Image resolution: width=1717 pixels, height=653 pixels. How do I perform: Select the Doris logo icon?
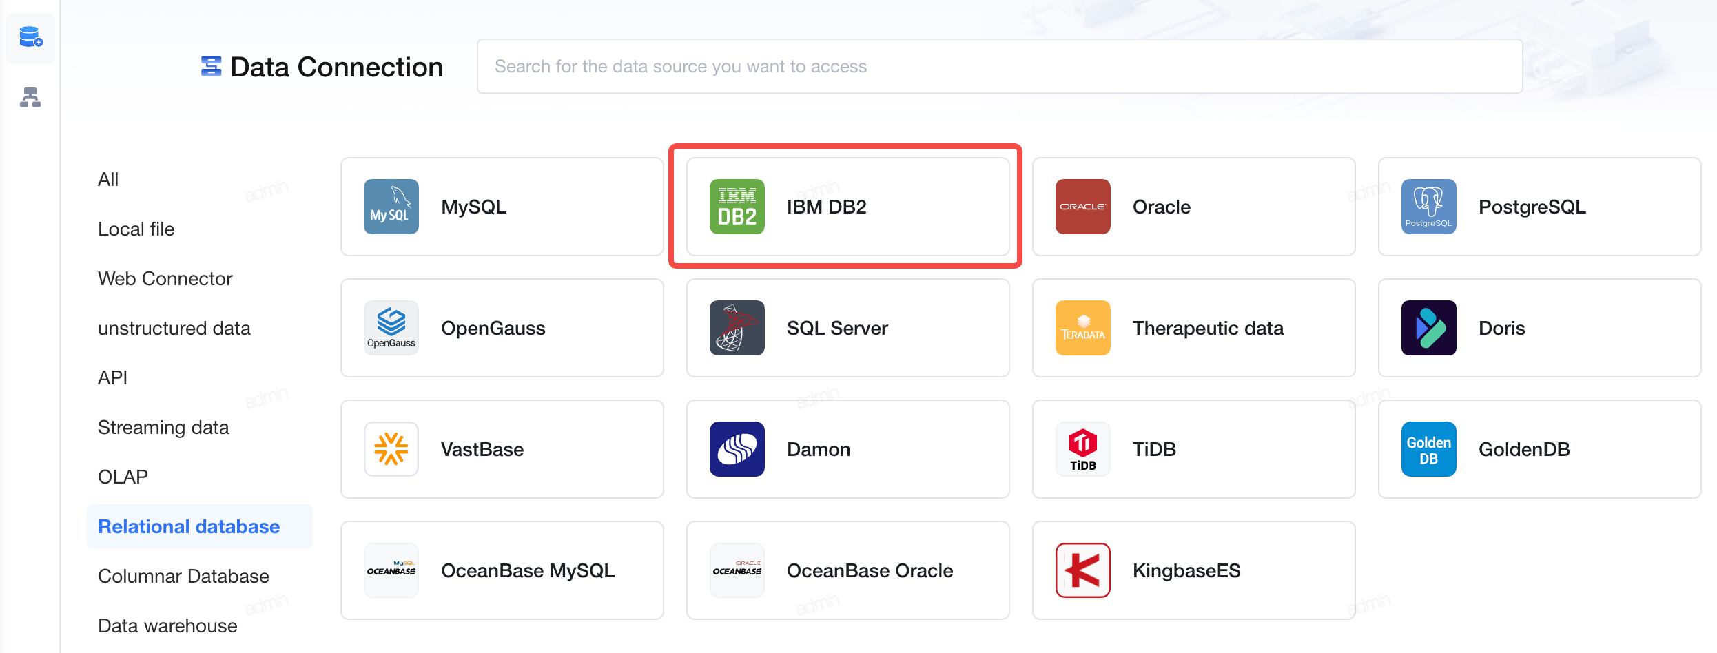[x=1429, y=328]
